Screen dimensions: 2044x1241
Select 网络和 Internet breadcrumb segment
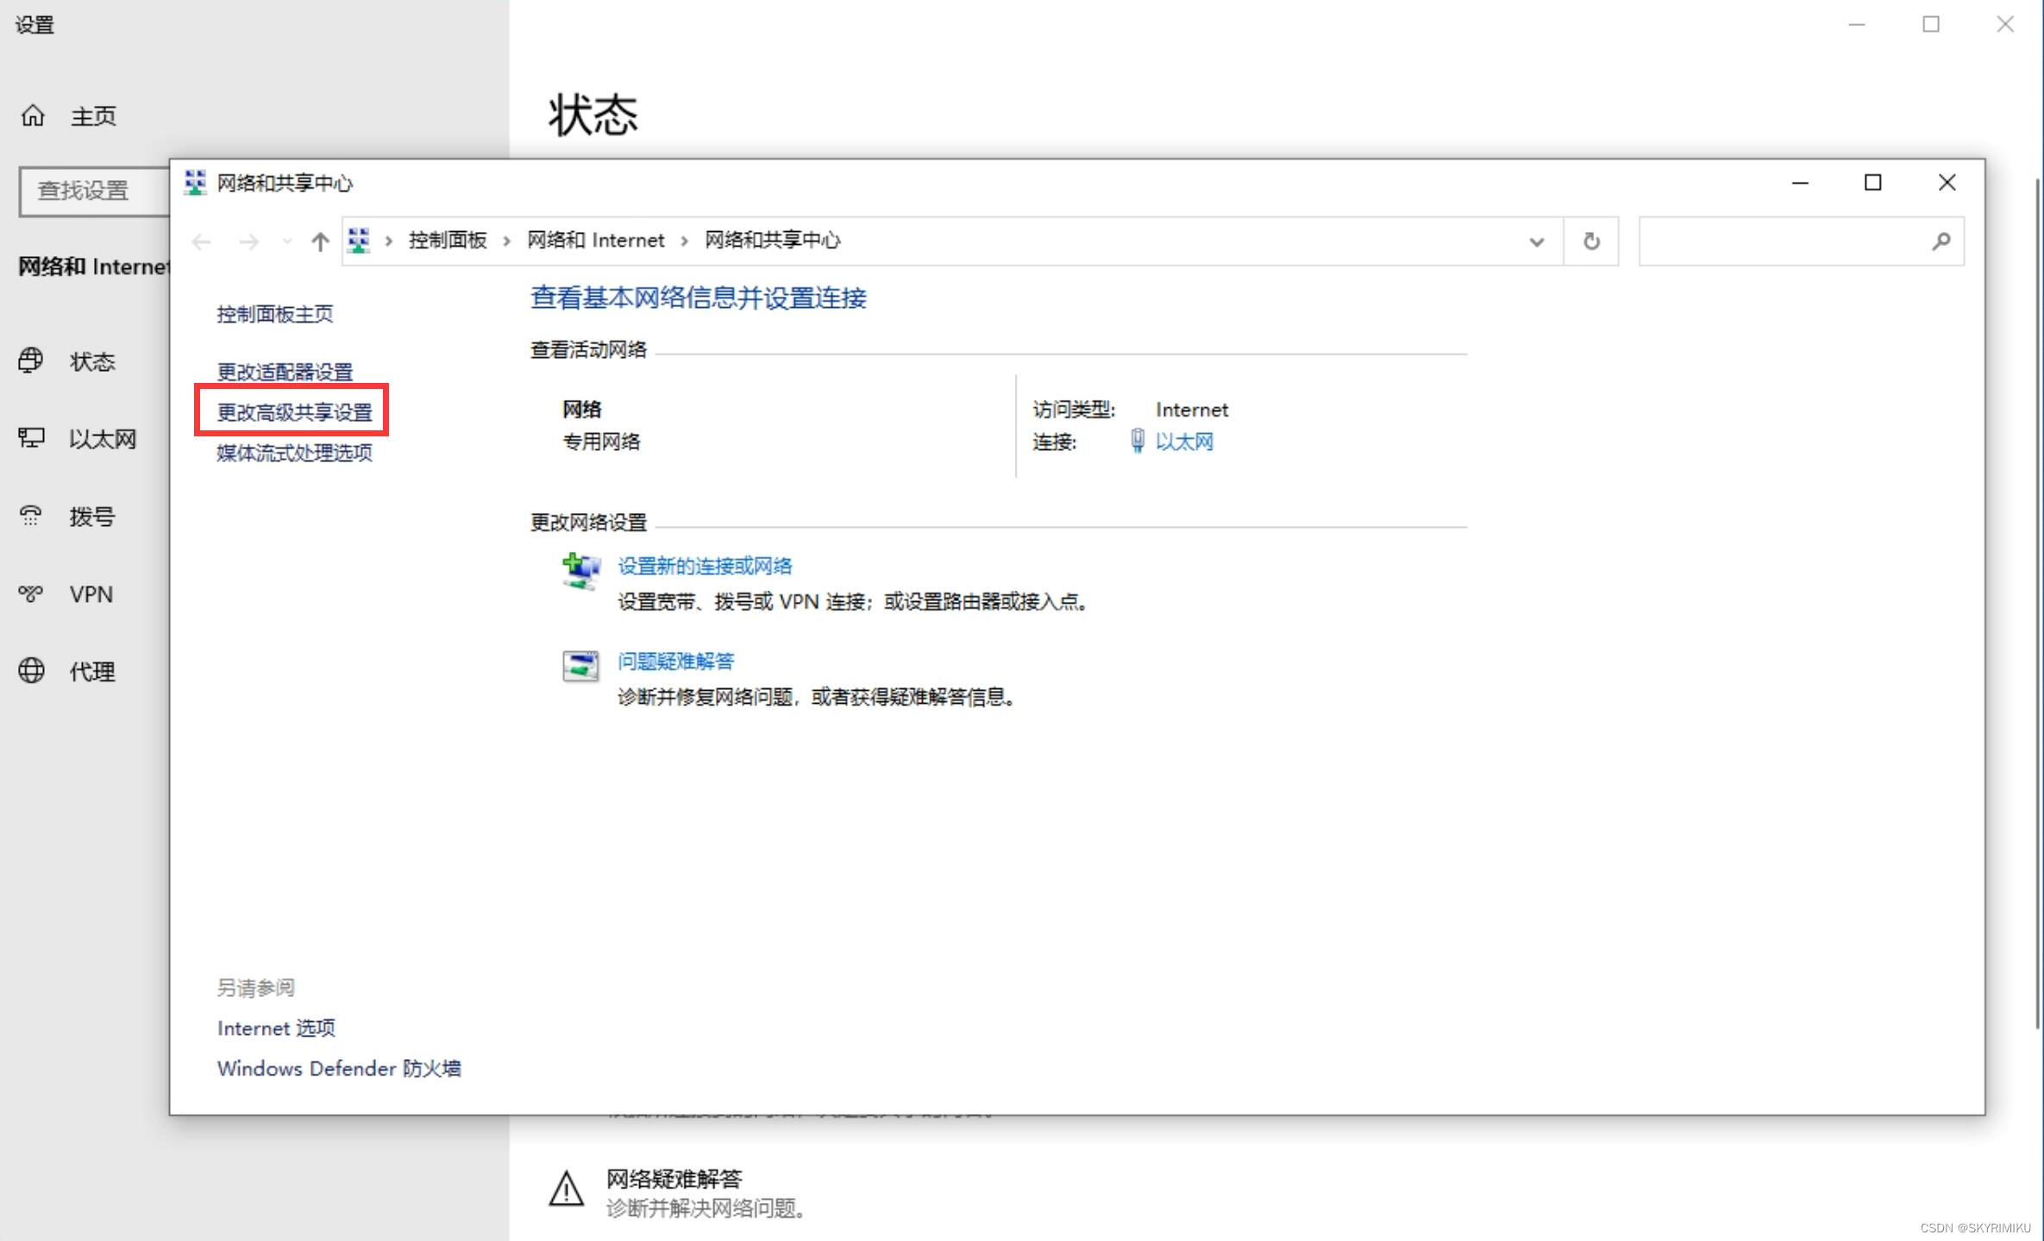tap(596, 240)
